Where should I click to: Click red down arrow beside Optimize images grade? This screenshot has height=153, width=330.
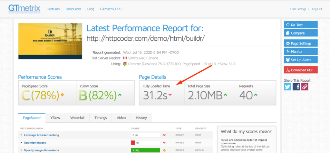click(164, 143)
